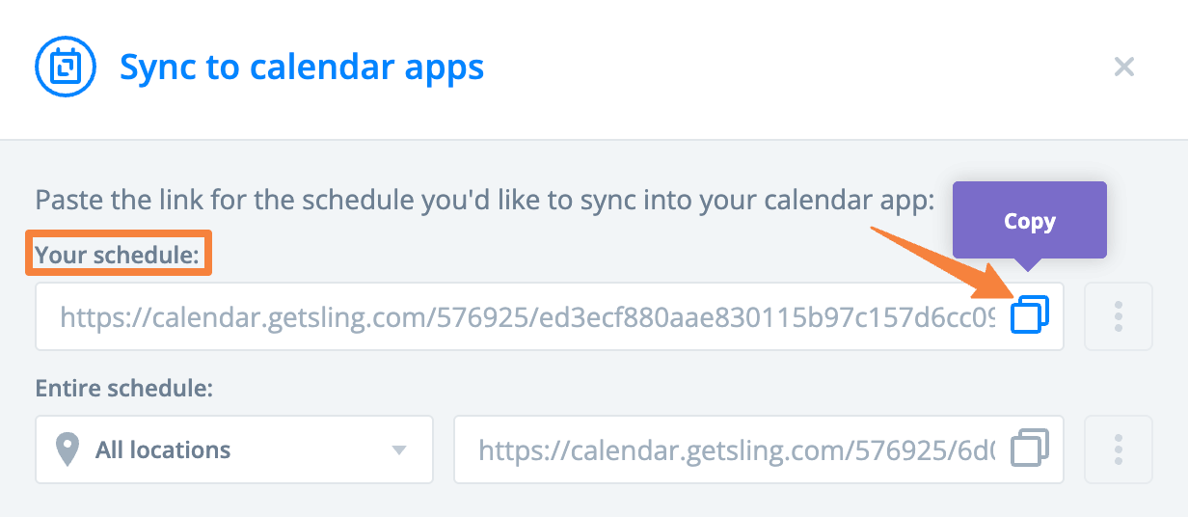Click the location pin icon
Image resolution: width=1188 pixels, height=517 pixels.
[67, 450]
